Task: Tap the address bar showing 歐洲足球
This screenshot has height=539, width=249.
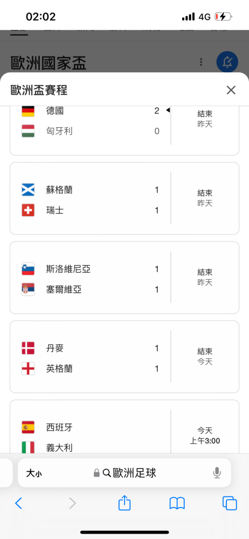Action: click(124, 473)
